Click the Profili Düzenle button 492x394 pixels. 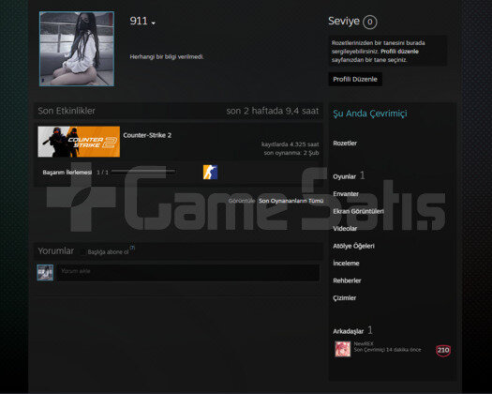(355, 79)
